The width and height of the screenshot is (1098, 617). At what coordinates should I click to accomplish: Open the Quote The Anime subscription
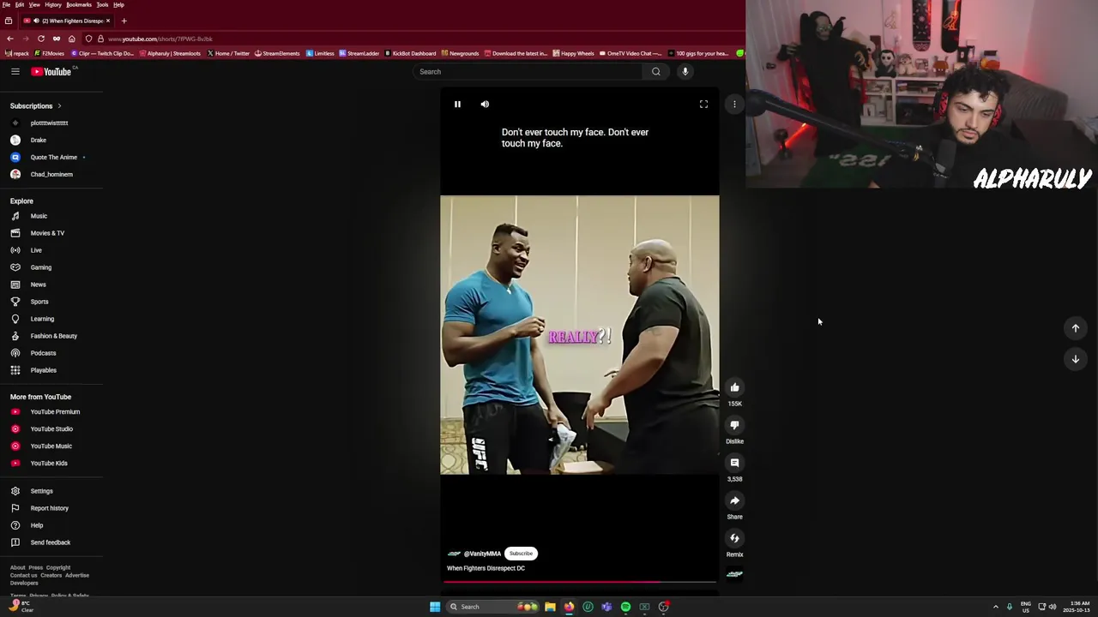[x=54, y=157]
